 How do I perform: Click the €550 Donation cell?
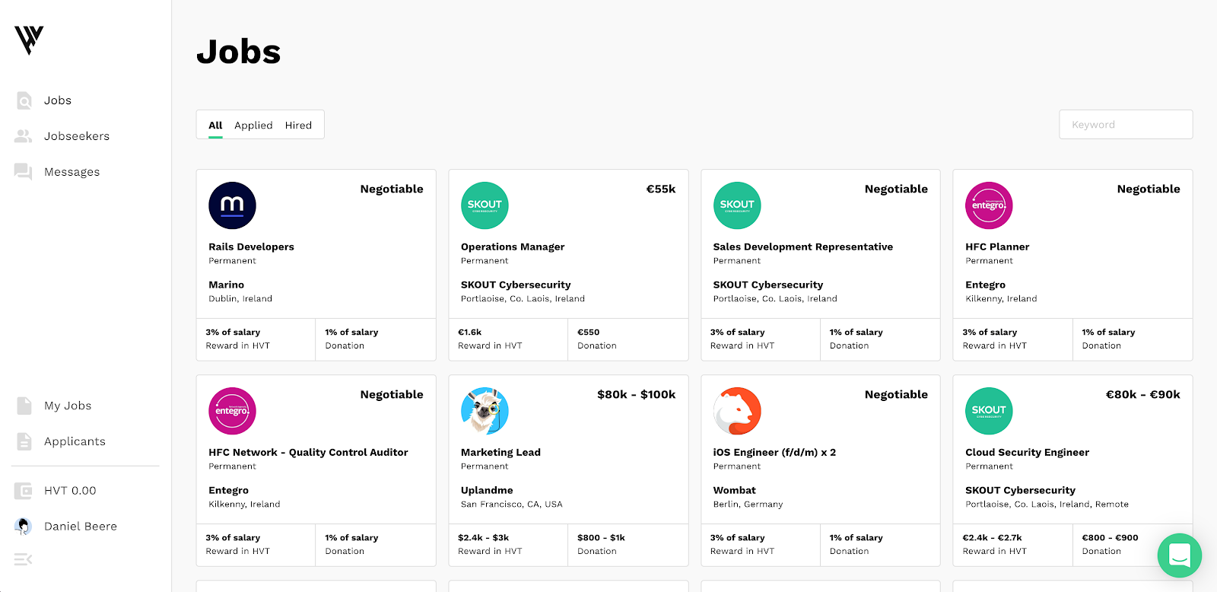[628, 339]
